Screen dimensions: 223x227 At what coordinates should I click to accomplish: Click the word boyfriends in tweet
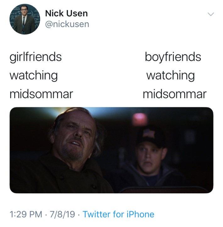[x=173, y=57]
